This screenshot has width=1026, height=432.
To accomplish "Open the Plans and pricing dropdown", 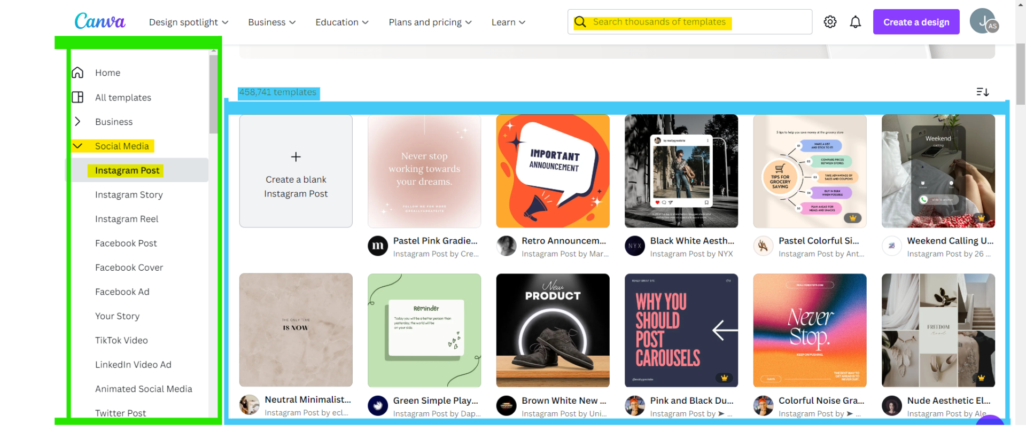I will coord(430,22).
